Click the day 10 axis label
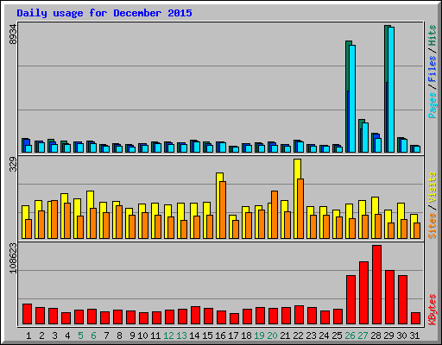This screenshot has width=442, height=345. pyautogui.click(x=142, y=336)
